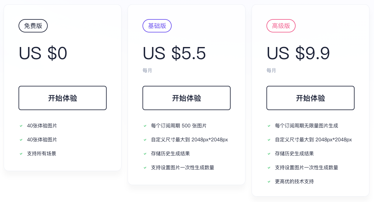Click 每月 under the 高级版 price
This screenshot has height=202, width=374.
pyautogui.click(x=271, y=70)
